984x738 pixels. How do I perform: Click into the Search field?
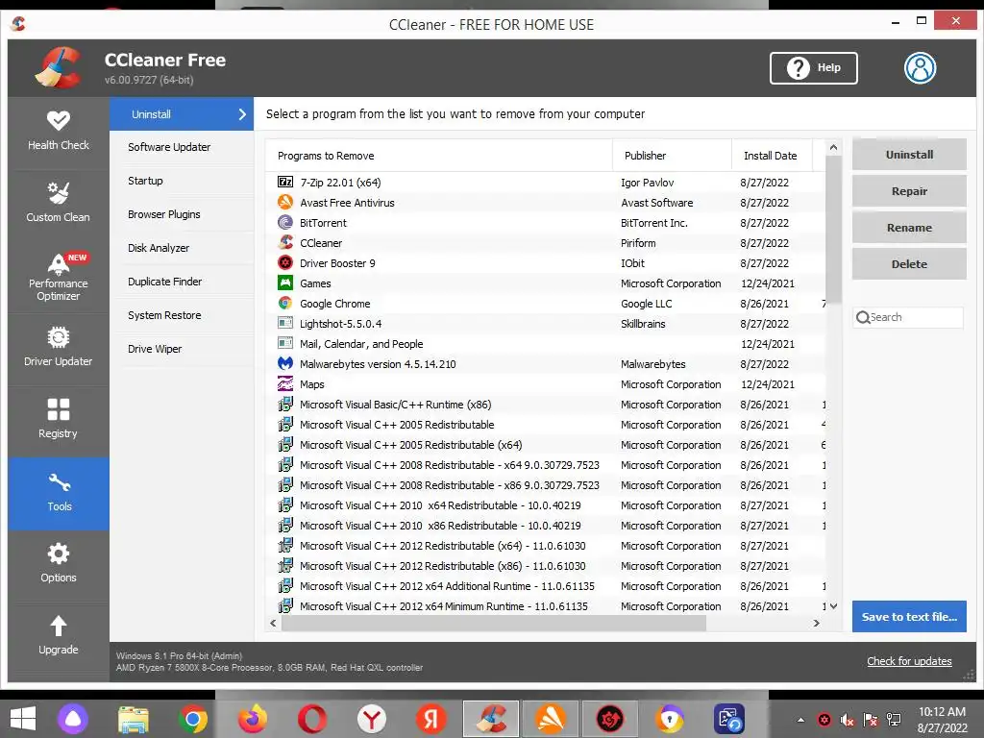[x=907, y=317]
